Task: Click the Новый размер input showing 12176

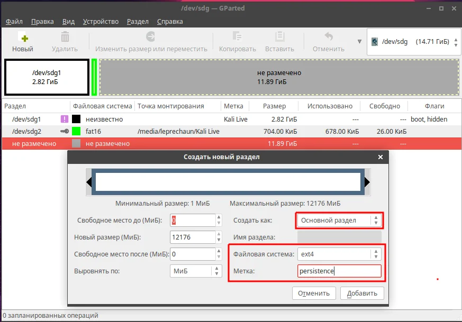Action: [x=193, y=237]
